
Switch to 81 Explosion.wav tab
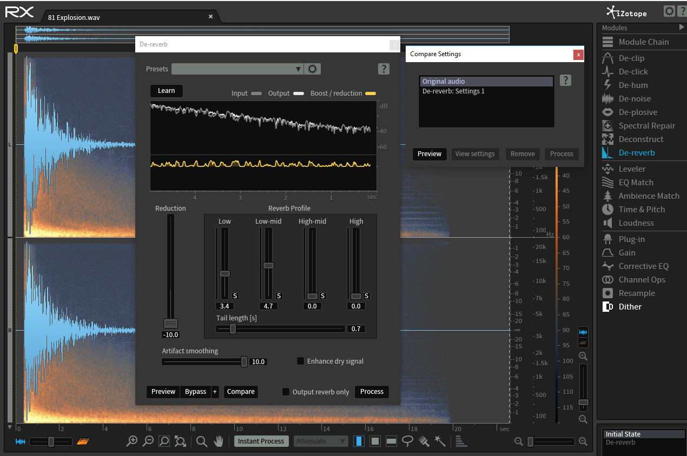(74, 17)
